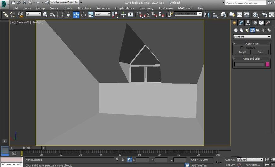
Task: Open the All selection filter dropdown
Action: pos(33,14)
